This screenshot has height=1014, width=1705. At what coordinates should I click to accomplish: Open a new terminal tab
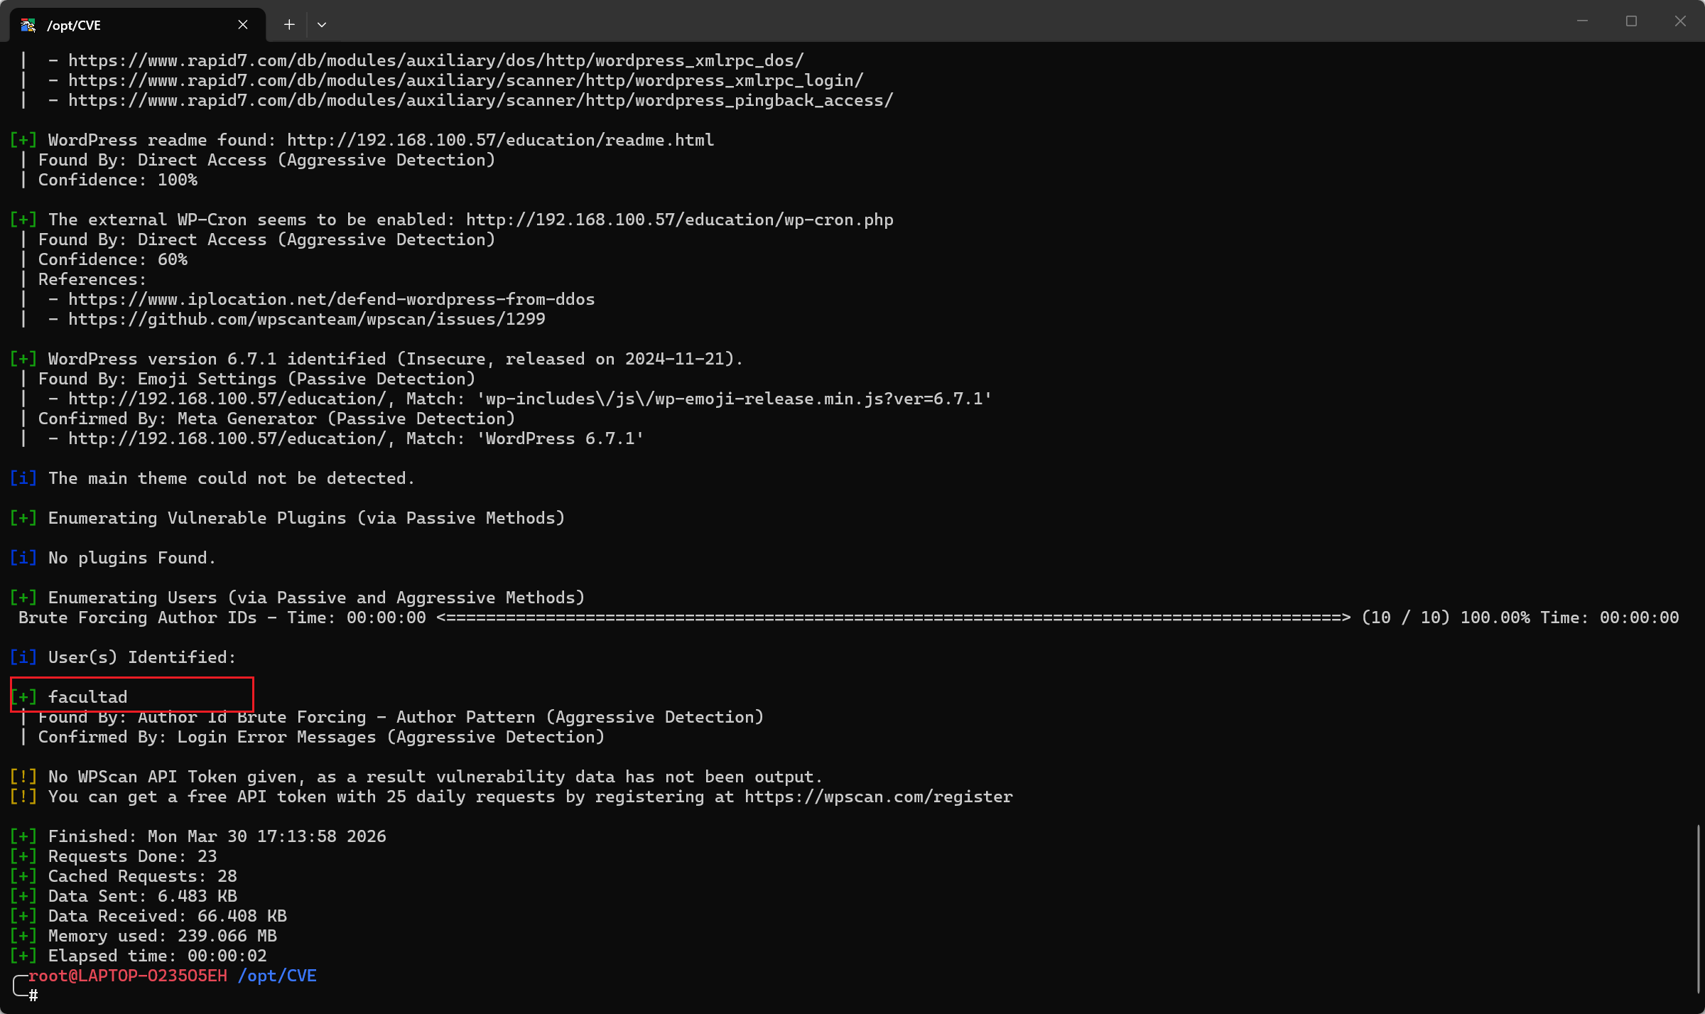pos(289,25)
